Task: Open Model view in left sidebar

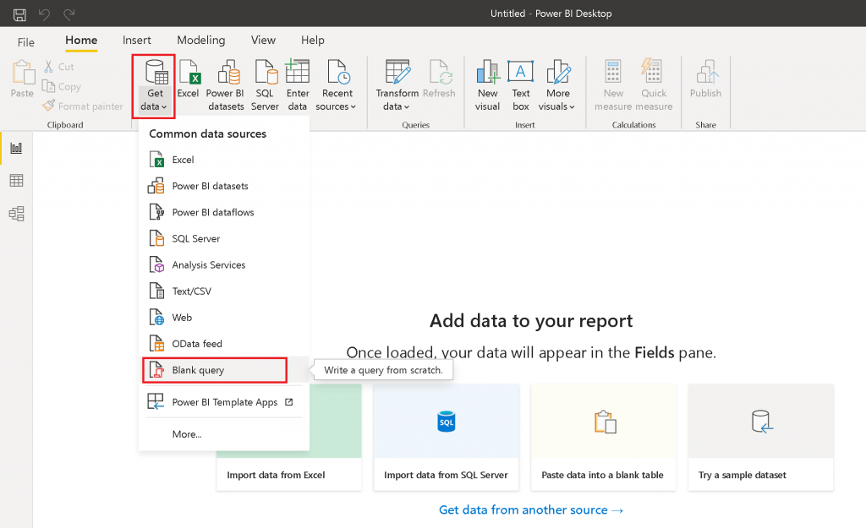Action: click(x=16, y=214)
